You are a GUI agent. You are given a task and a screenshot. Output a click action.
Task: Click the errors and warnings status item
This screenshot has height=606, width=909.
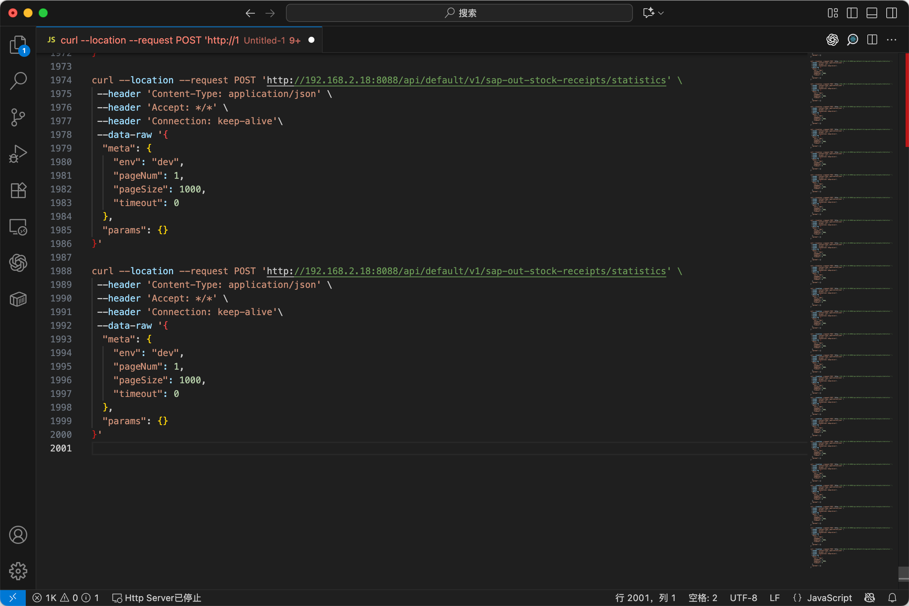[66, 598]
